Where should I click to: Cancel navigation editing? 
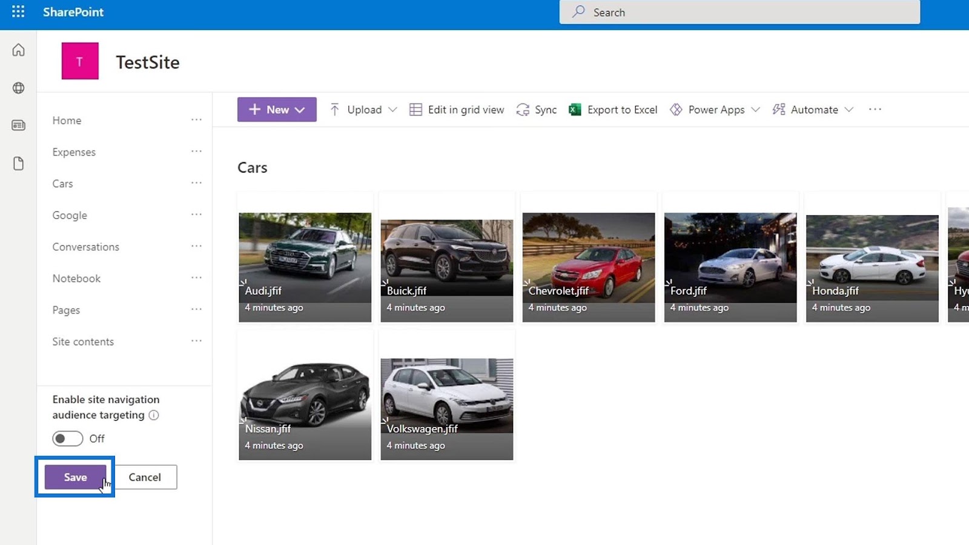pos(145,477)
